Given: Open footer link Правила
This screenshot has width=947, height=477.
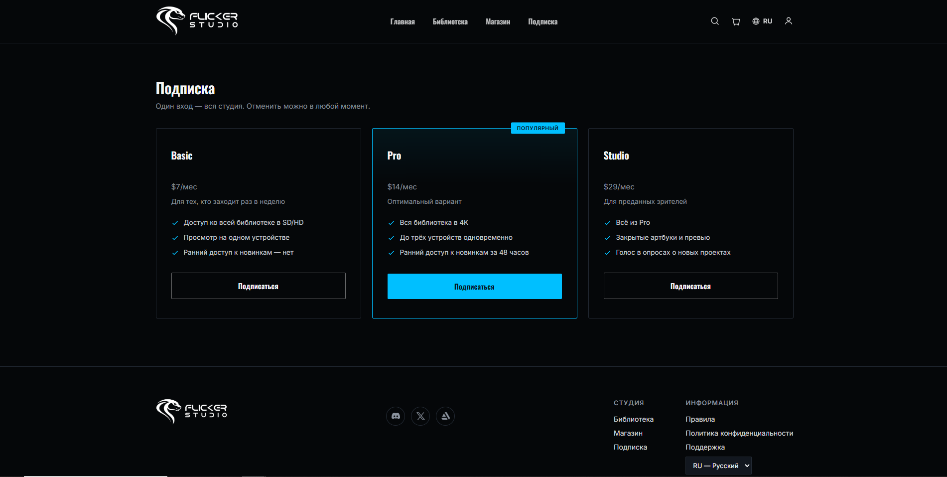Looking at the screenshot, I should click(700, 419).
